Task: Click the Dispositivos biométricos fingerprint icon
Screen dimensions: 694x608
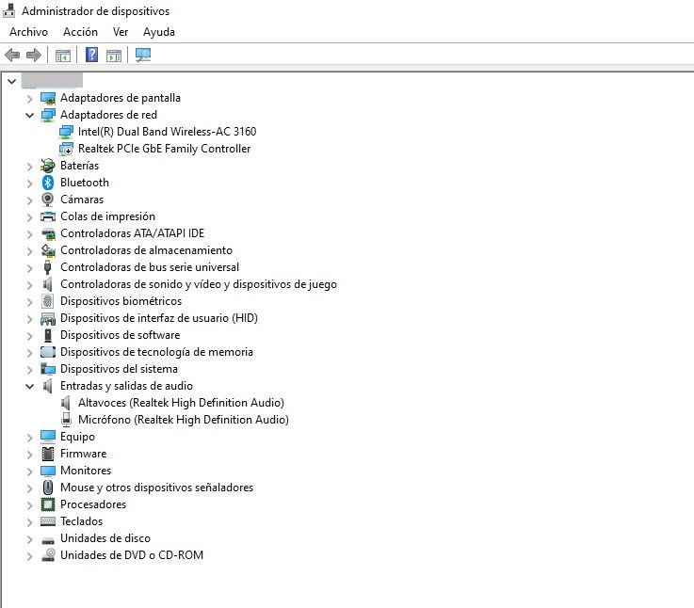Action: click(48, 301)
